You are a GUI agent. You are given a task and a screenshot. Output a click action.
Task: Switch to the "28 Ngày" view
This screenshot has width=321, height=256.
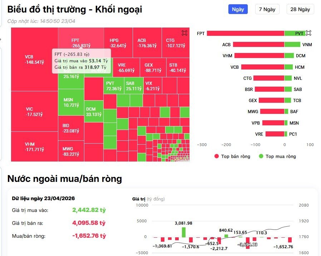pyautogui.click(x=300, y=9)
